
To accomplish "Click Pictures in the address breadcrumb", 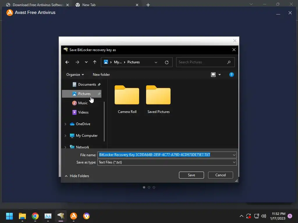I will point(133,62).
